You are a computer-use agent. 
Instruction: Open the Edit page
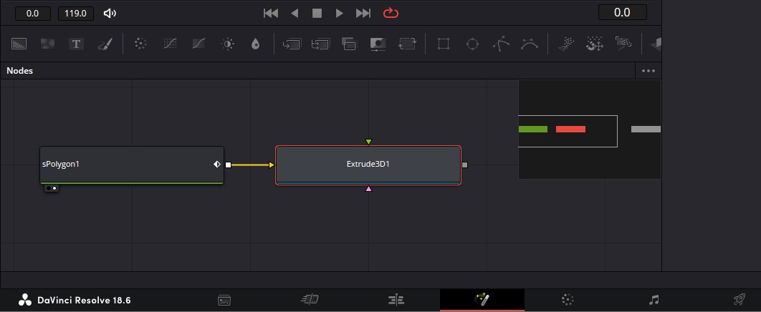pyautogui.click(x=396, y=300)
